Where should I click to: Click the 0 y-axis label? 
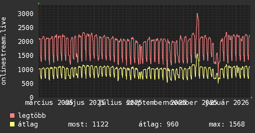(32, 97)
